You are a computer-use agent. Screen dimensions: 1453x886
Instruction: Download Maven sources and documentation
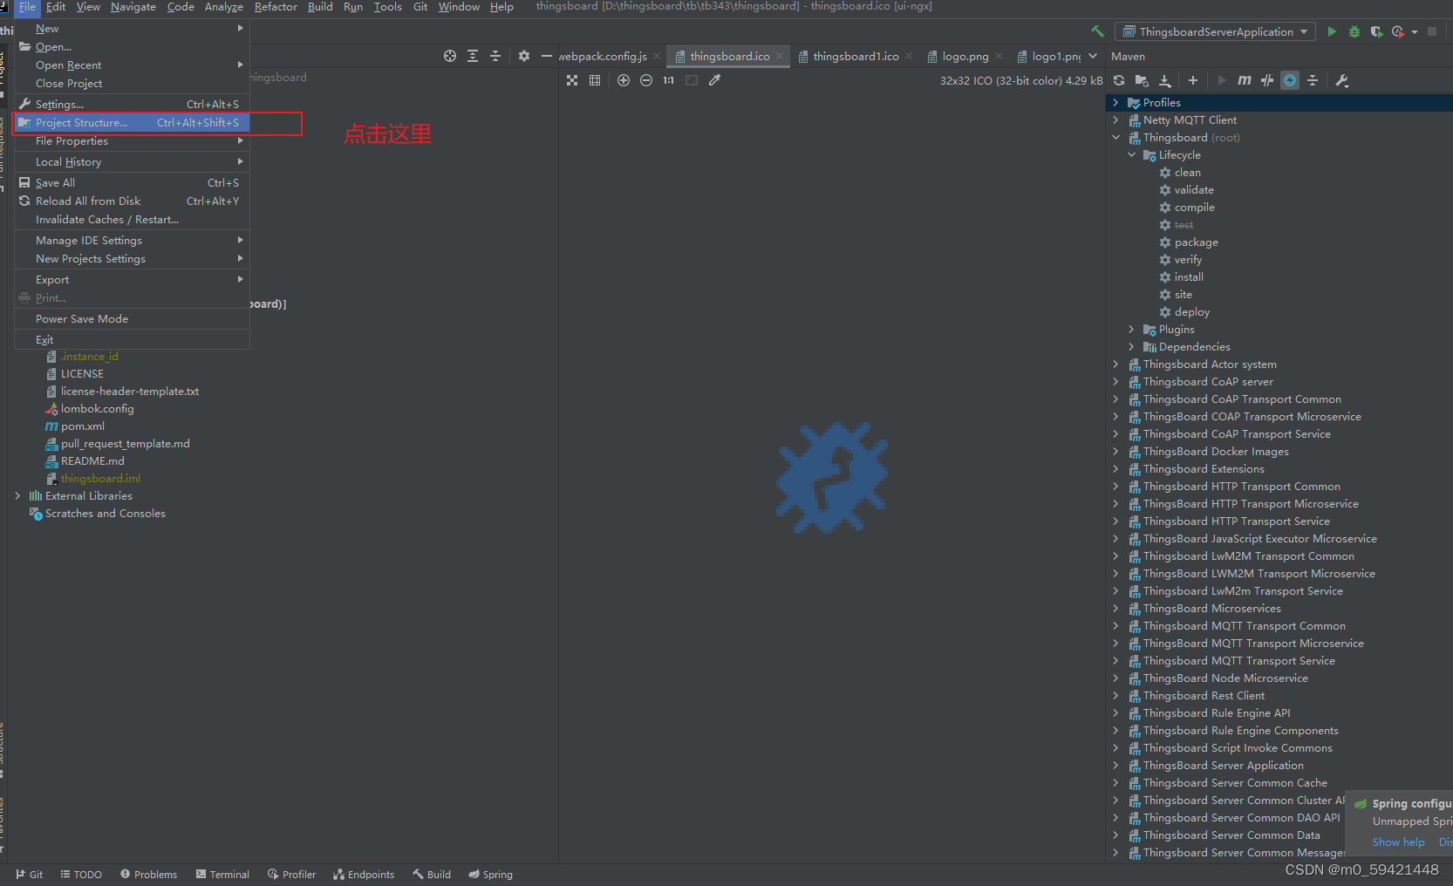[x=1165, y=80]
